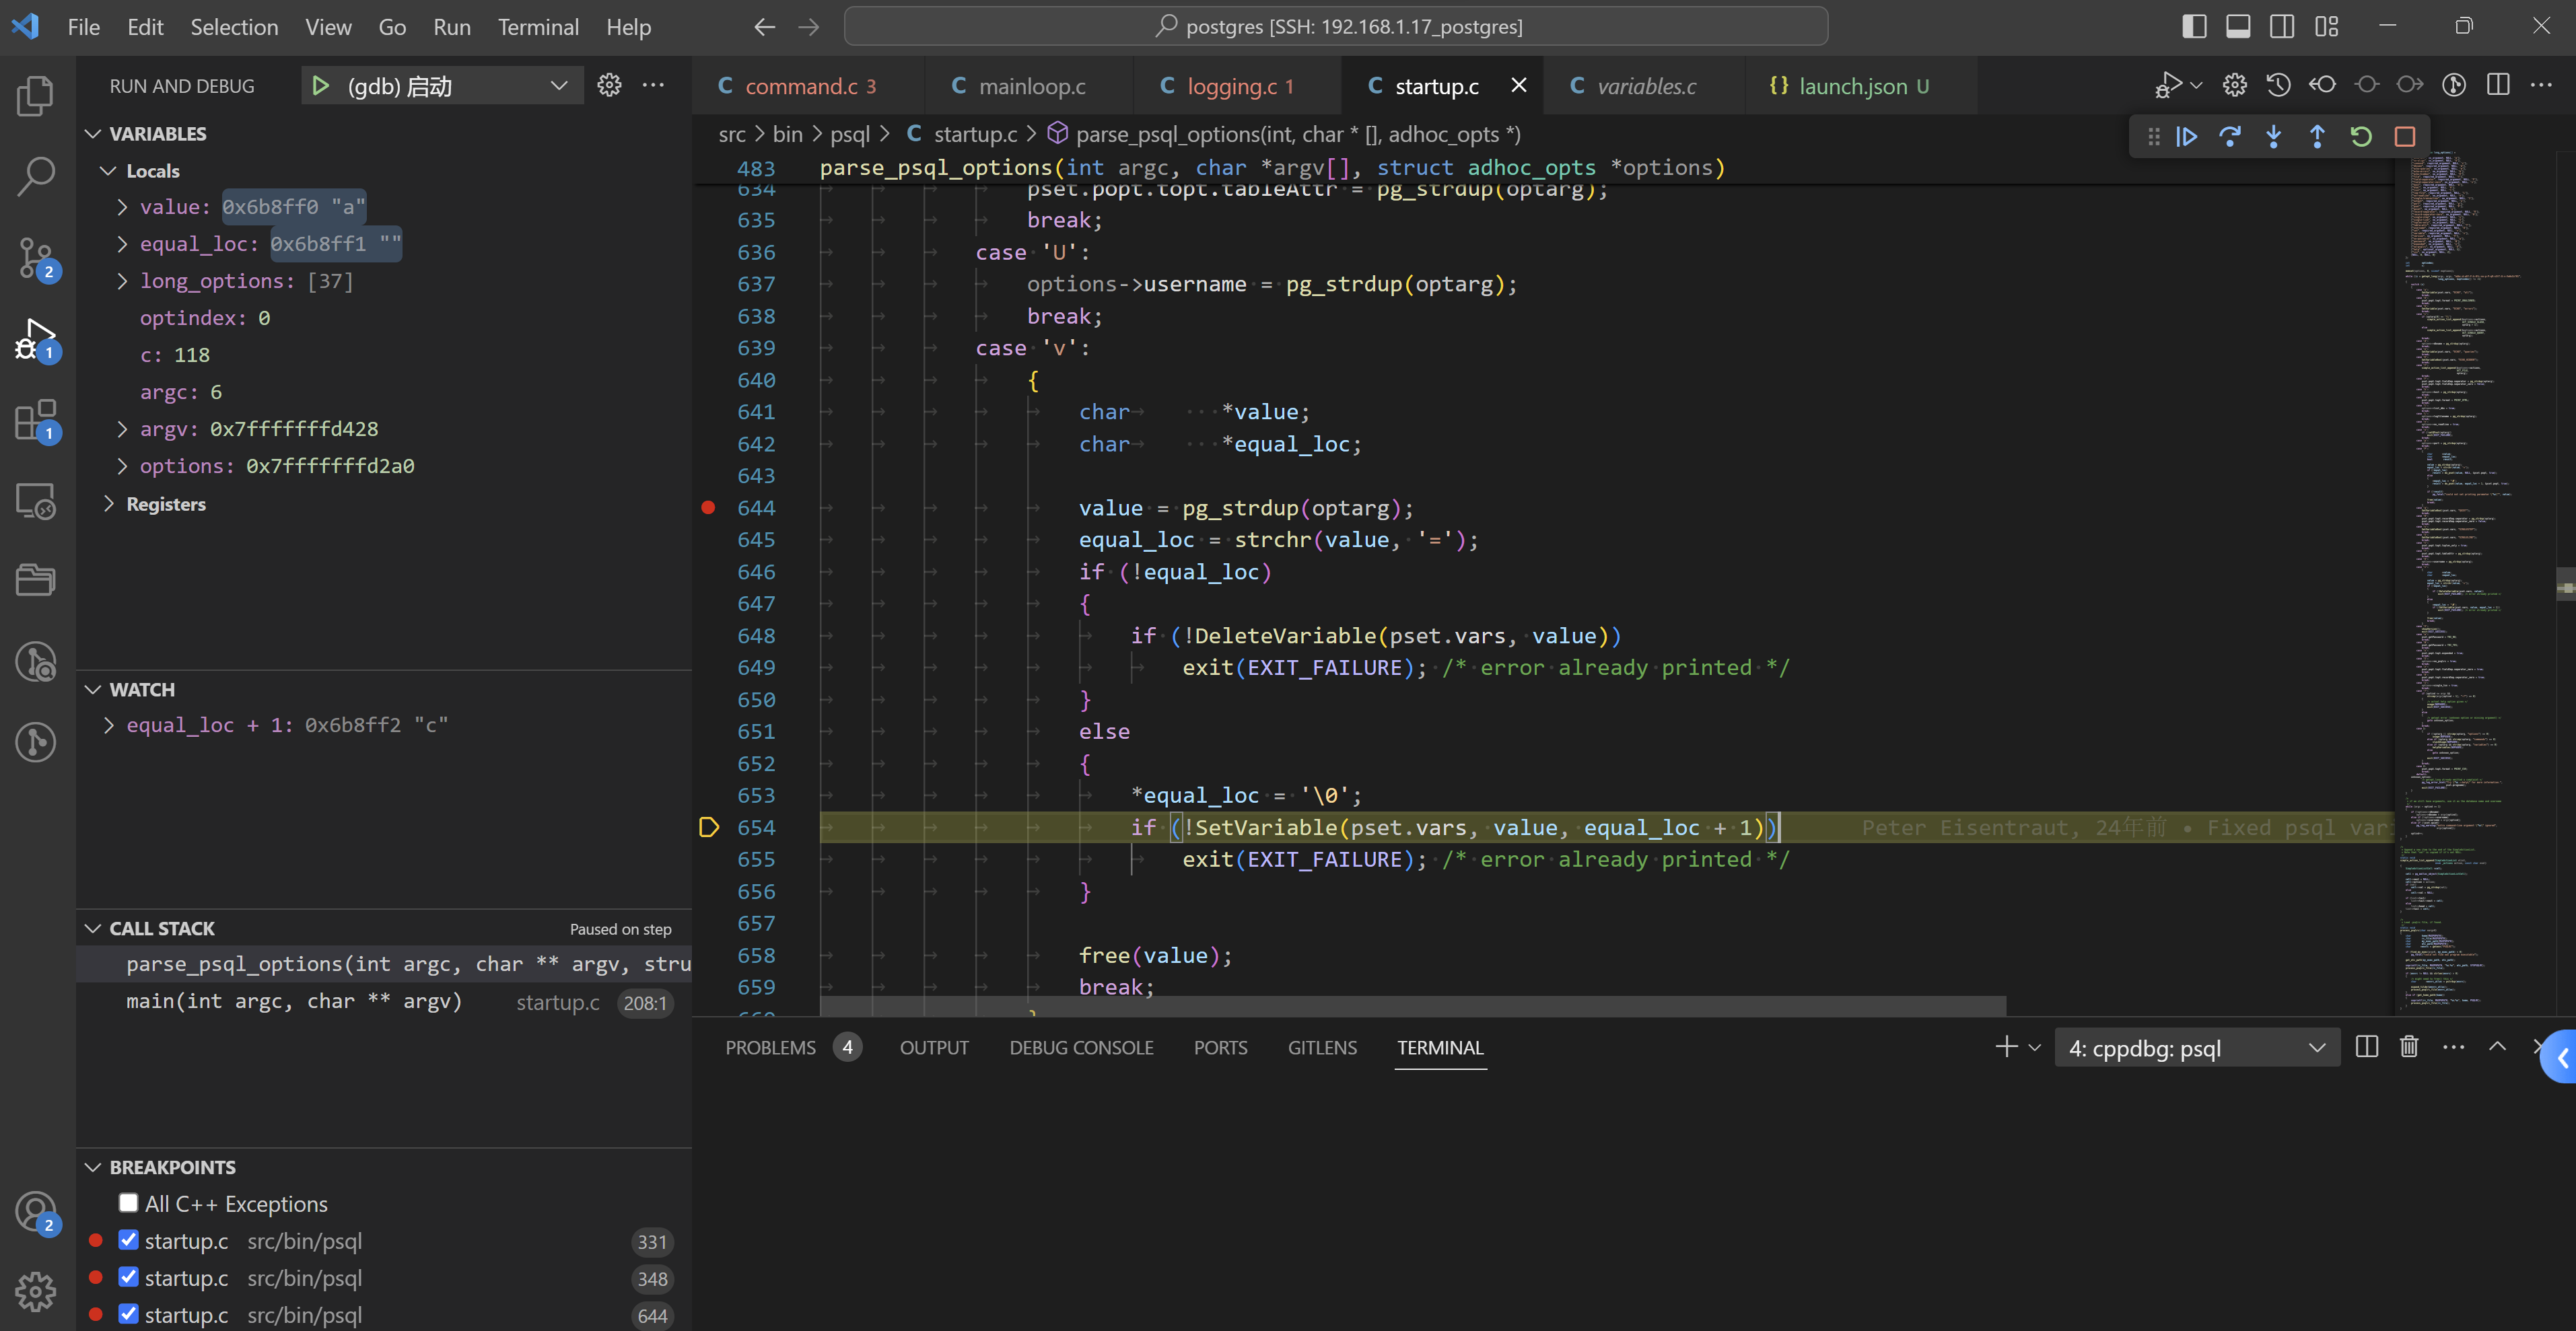2576x1331 pixels.
Task: Open launch.json via debug gear icon
Action: 609,86
